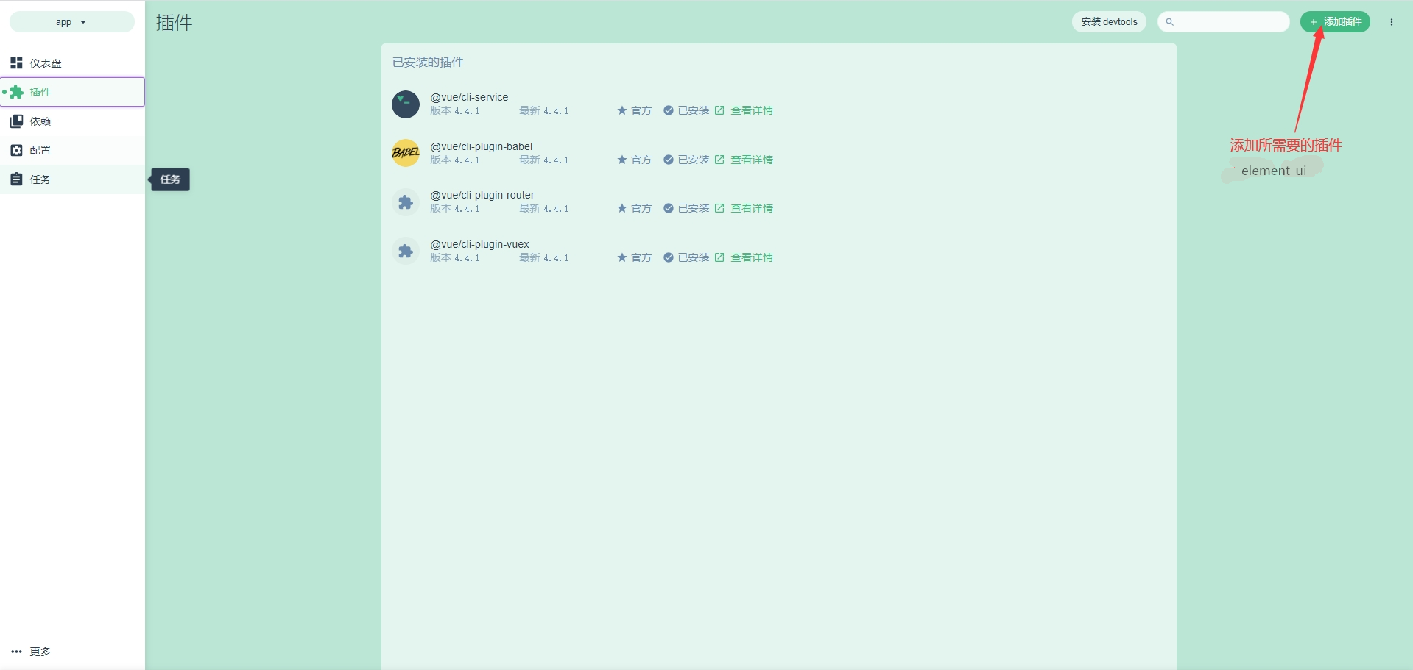
Task: Select the @vue/cli-plugin-vuex plugin name
Action: tap(479, 244)
